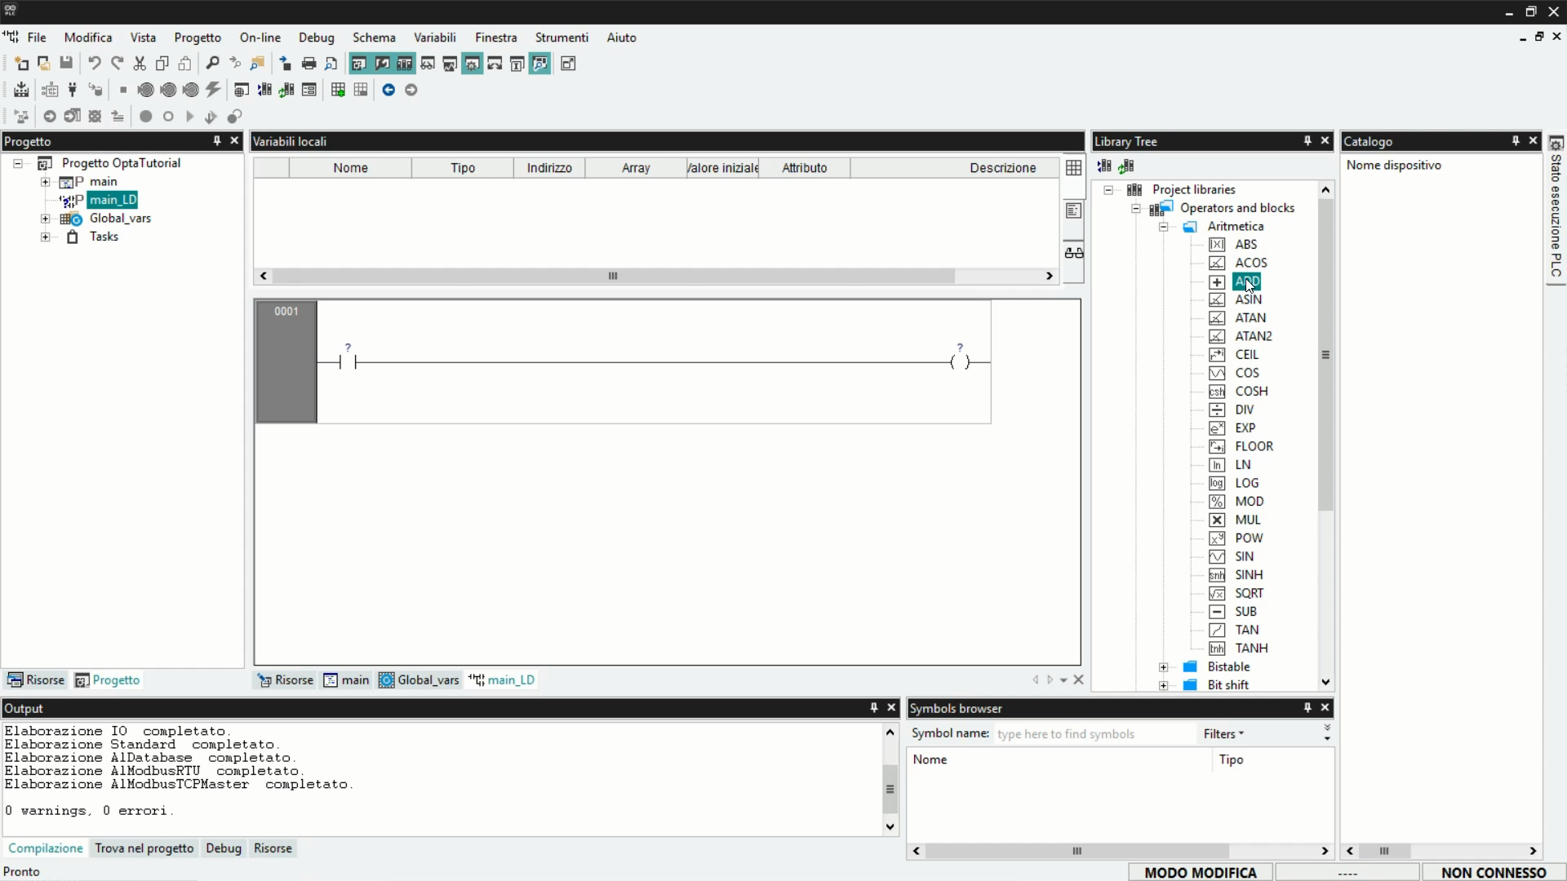Click the Print icon in toolbar
1567x881 pixels.
(309, 64)
